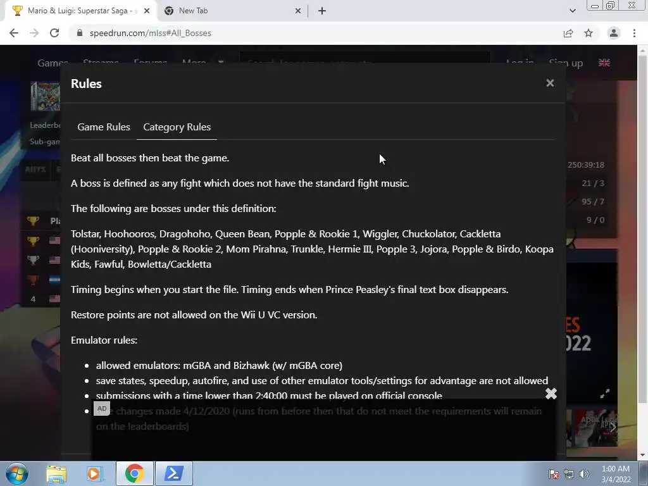Screen dimensions: 648x486
Task: Click the scrollbar up arrow
Action: point(642,50)
